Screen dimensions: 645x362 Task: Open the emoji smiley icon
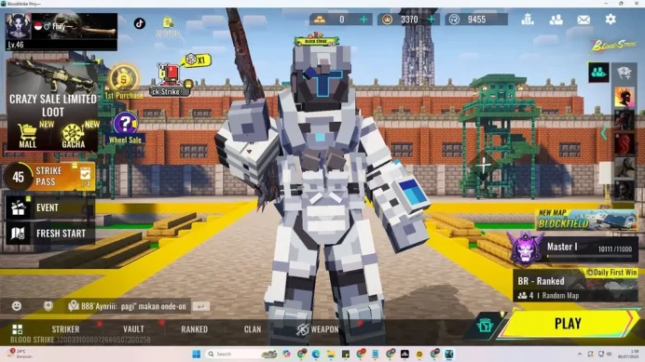17,306
